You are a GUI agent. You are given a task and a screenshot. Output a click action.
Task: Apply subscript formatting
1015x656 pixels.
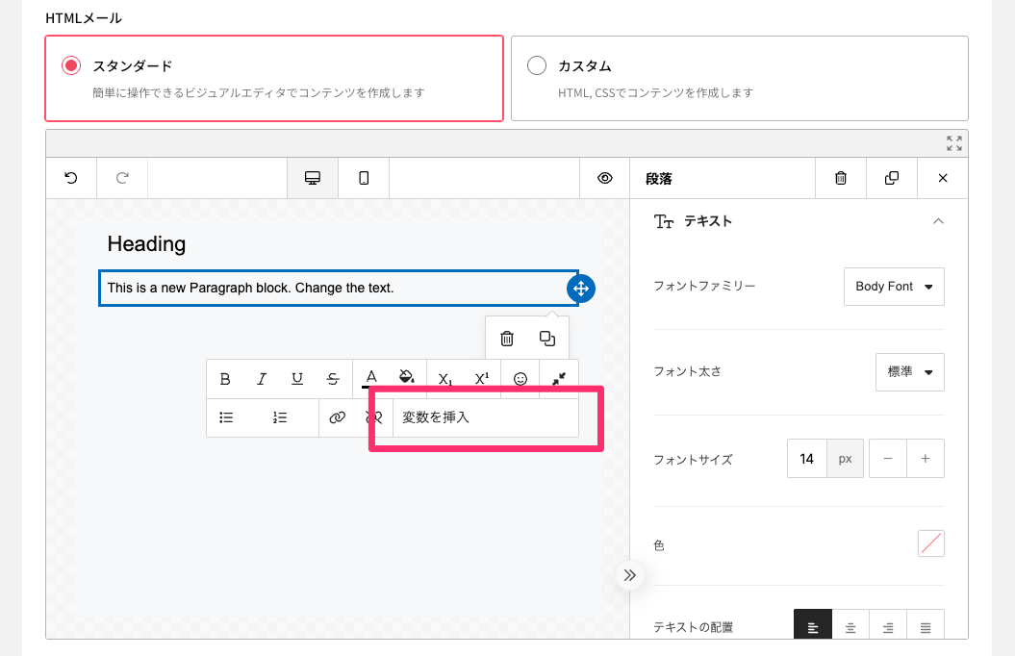445,379
